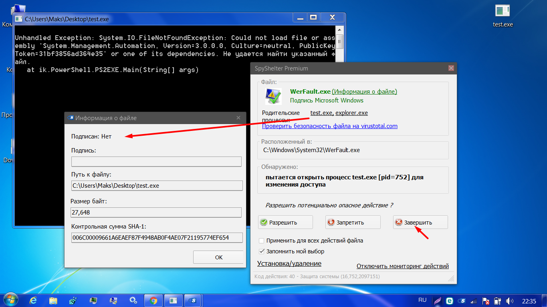Screen dimensions: 547x307
Task: Uncheck 'Запомнить мой выбор' checkbox
Action: (x=262, y=251)
